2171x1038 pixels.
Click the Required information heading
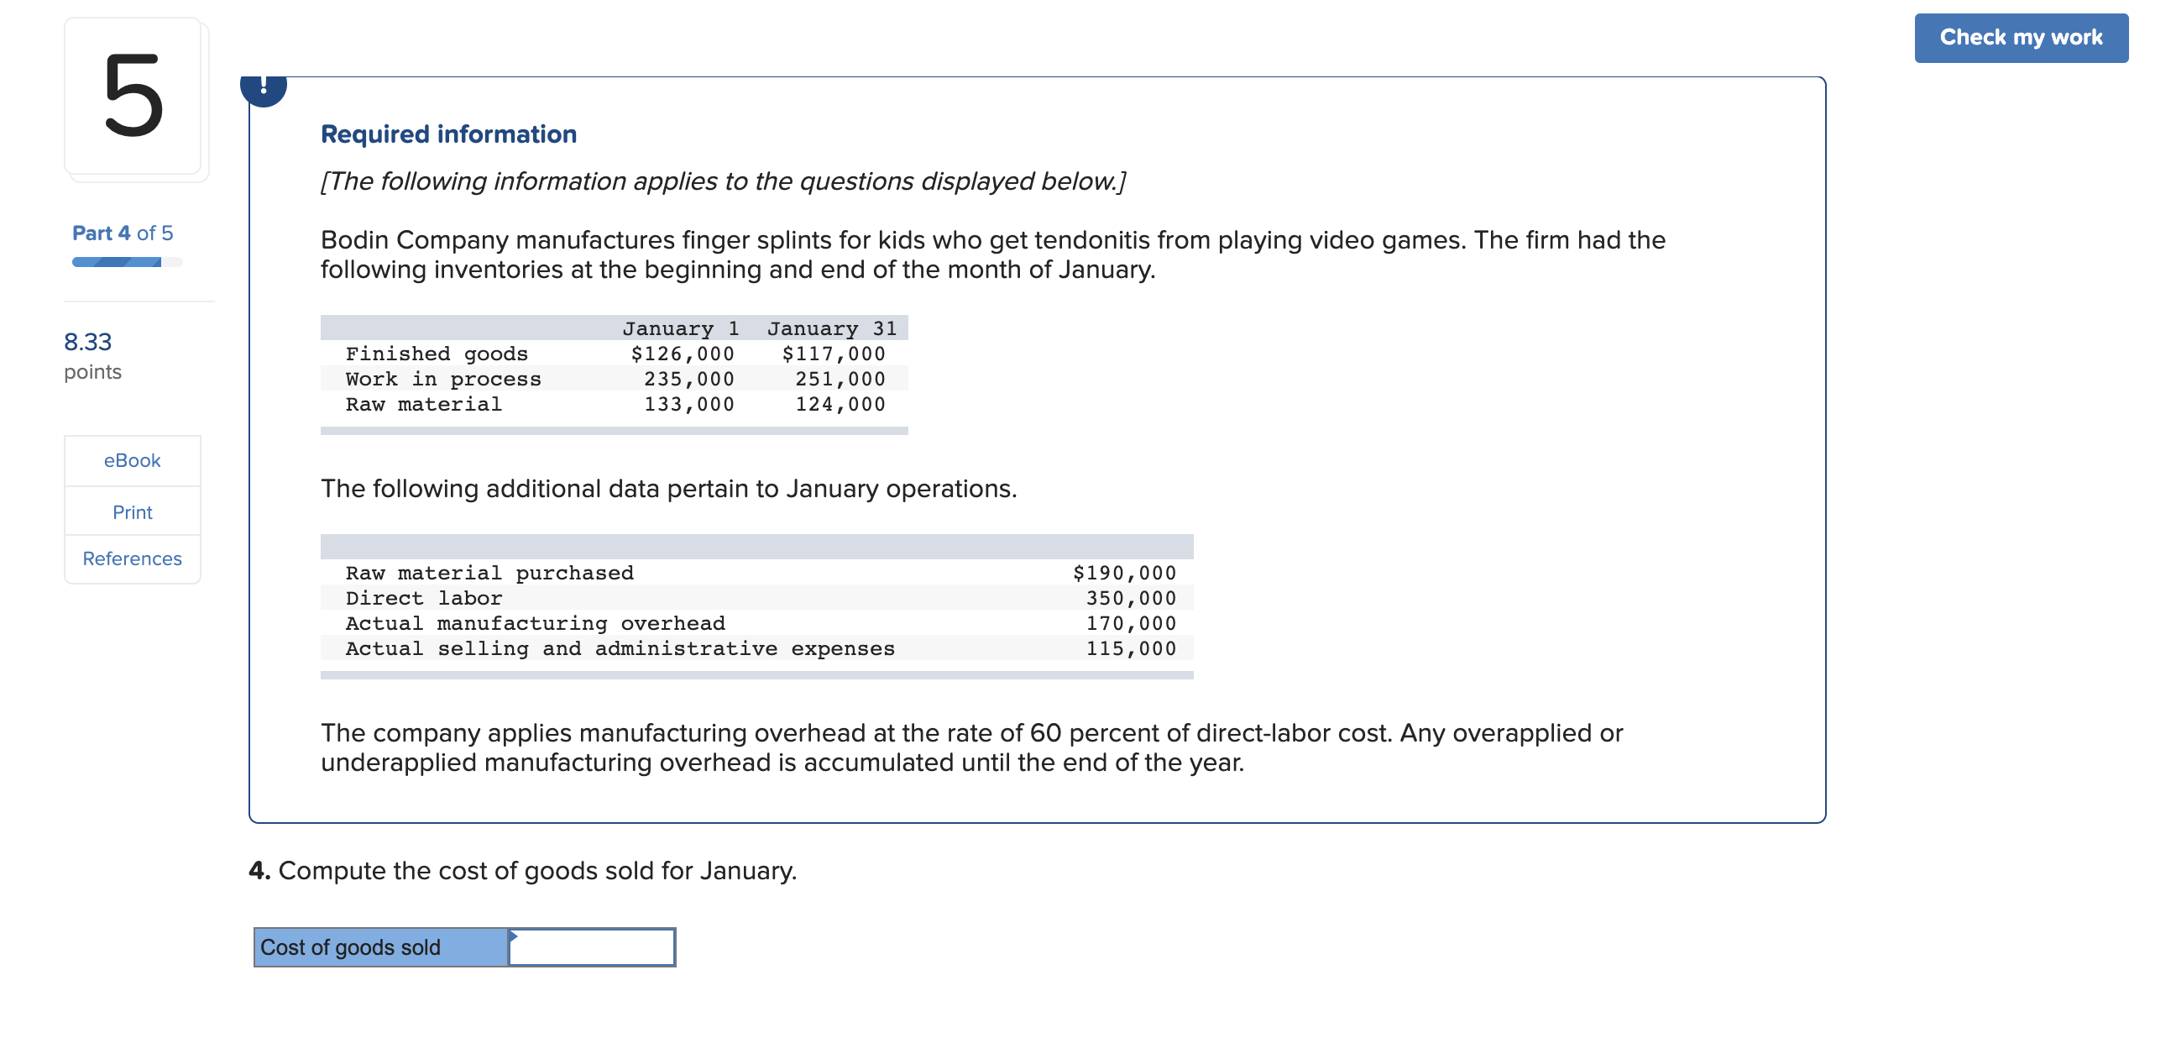click(448, 134)
